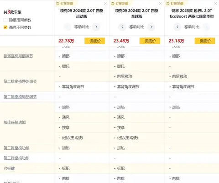Image resolution: width=219 pixels, height=183 pixels.
Task: Select 锐界 2025款 锐界L 2.0T EcoBoost title
Action: [192, 14]
